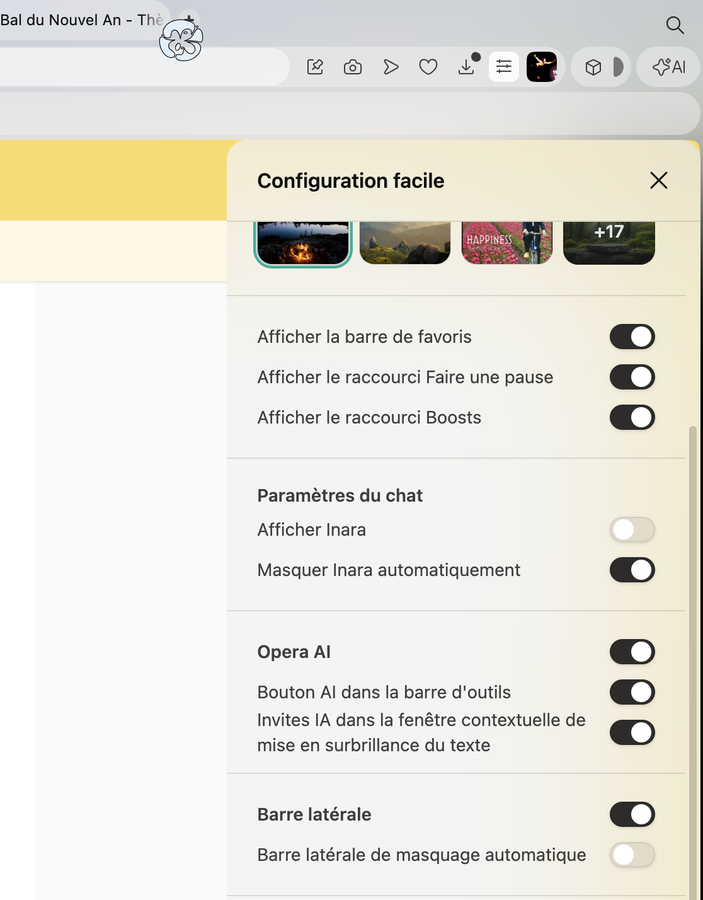The width and height of the screenshot is (703, 900).
Task: Turn on Barre latérale de masquage automatique
Action: [x=632, y=855]
